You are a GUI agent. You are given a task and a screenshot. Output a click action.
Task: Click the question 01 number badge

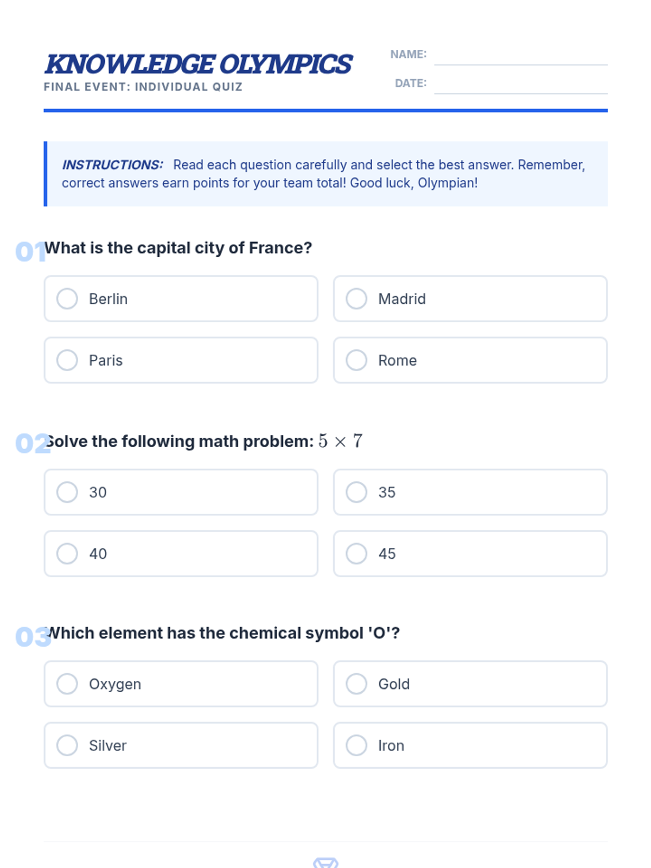tap(29, 252)
